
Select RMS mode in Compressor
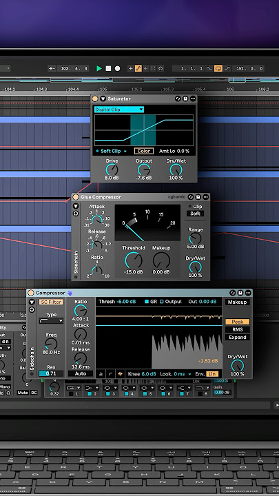pyautogui.click(x=237, y=329)
